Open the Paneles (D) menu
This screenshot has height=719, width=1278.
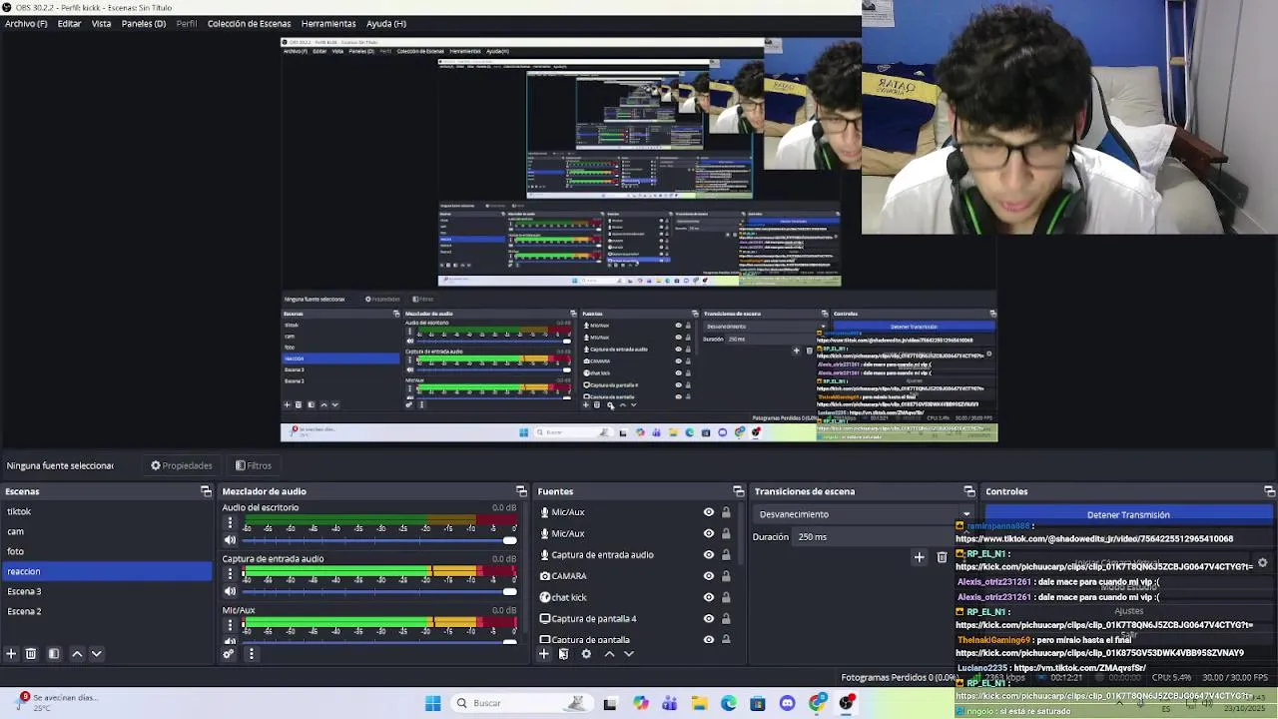(x=144, y=23)
